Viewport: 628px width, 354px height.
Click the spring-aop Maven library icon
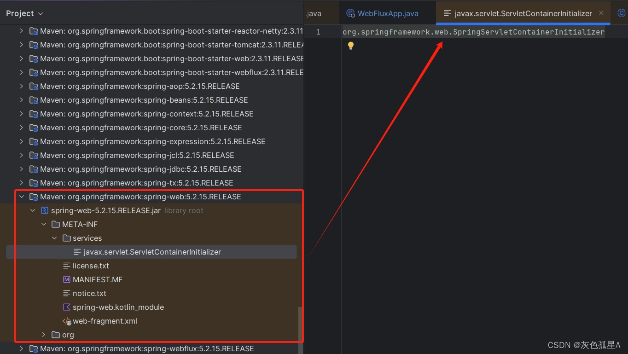pos(34,86)
